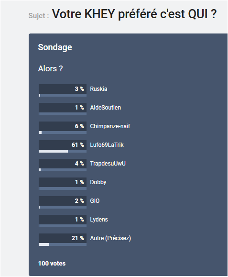
Task: Click the GIO poll option label
Action: pyautogui.click(x=95, y=201)
